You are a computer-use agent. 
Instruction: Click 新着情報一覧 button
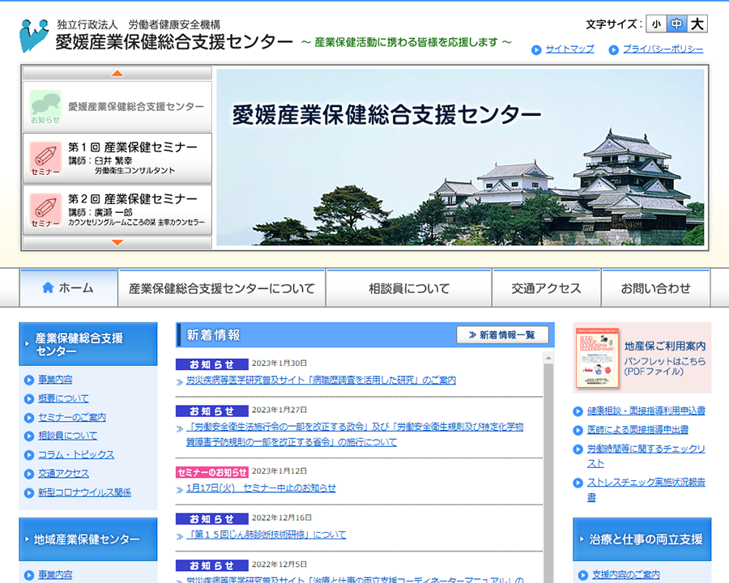[x=502, y=335]
